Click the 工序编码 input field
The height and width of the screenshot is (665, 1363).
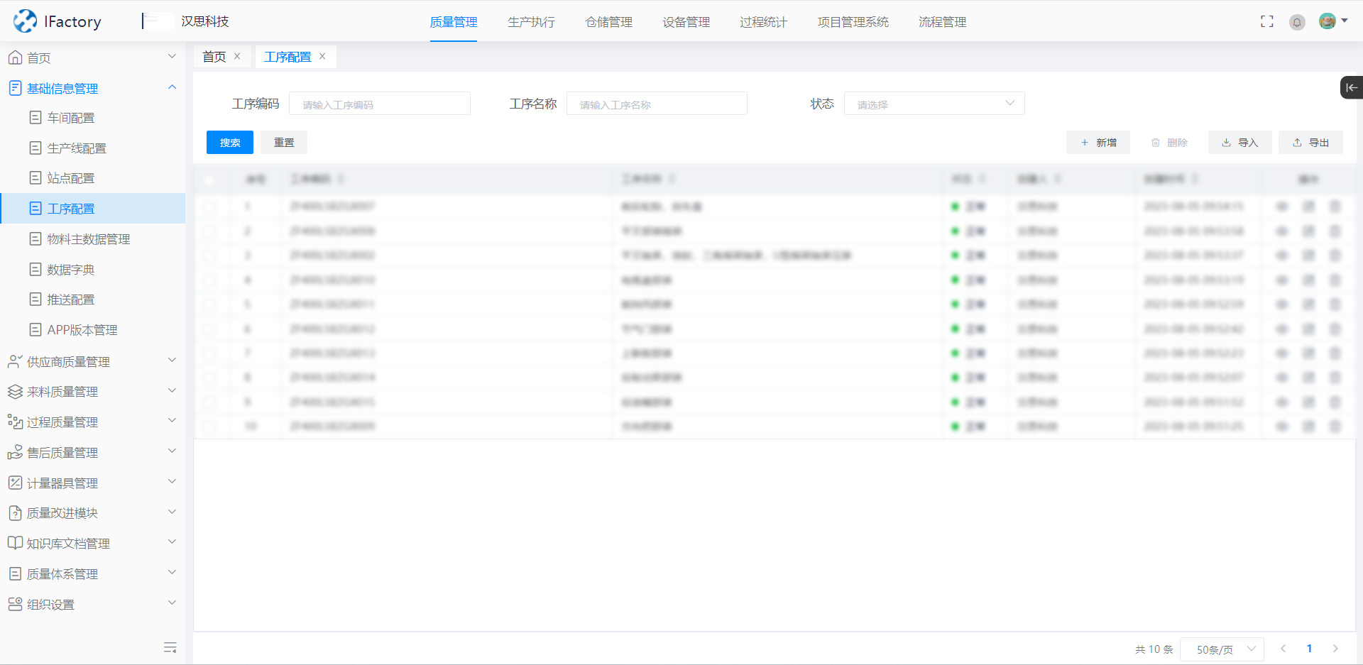tap(379, 104)
